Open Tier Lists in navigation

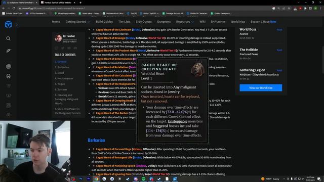(x=125, y=22)
